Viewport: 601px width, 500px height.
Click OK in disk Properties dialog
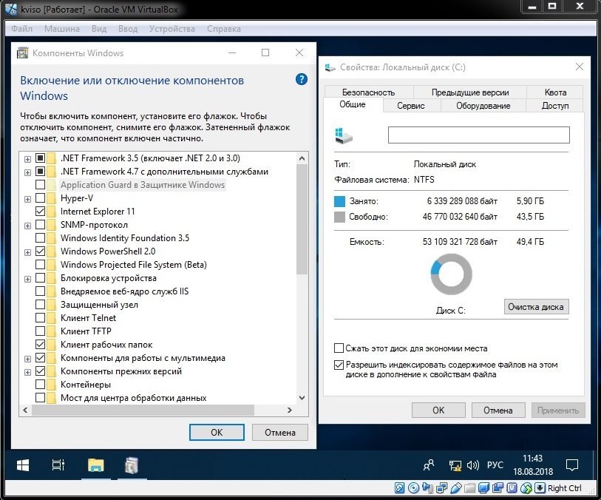[438, 410]
